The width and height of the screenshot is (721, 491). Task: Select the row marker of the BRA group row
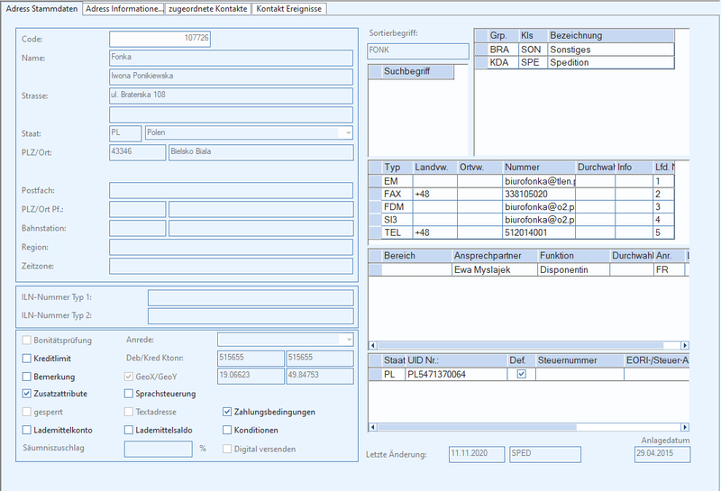click(x=481, y=50)
